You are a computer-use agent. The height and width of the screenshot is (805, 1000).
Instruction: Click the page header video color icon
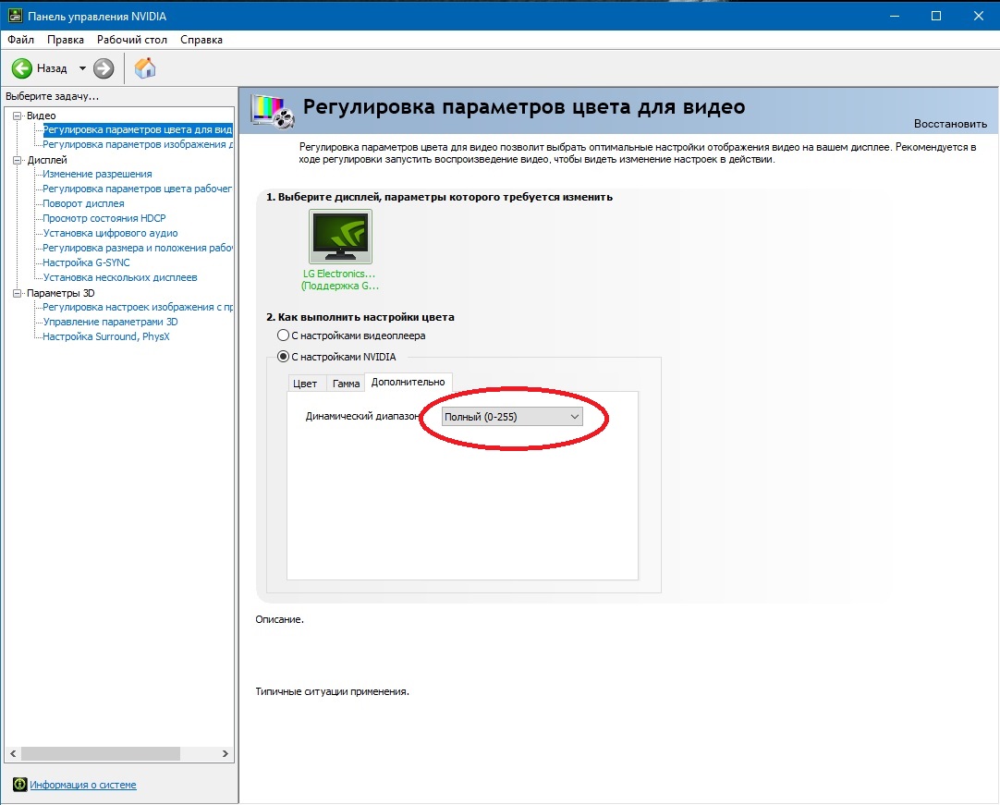pos(273,110)
